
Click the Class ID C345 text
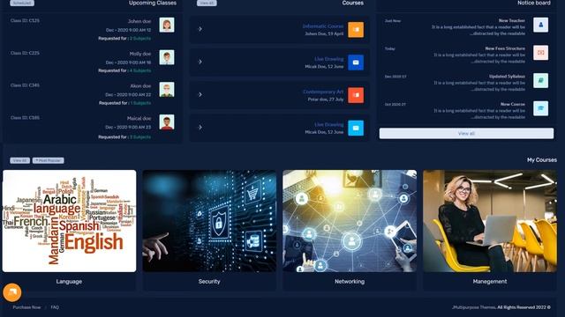pos(25,85)
